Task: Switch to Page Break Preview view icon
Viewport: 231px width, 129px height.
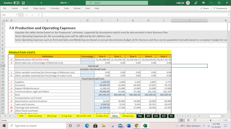Action: [195, 120]
